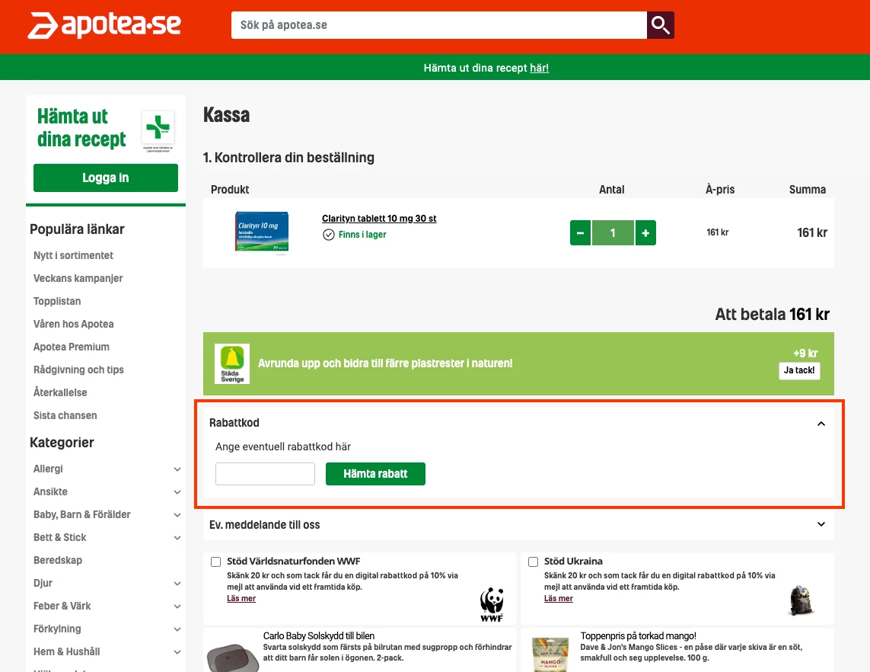Click the apotea.se logo
This screenshot has height=672, width=870.
(x=104, y=25)
